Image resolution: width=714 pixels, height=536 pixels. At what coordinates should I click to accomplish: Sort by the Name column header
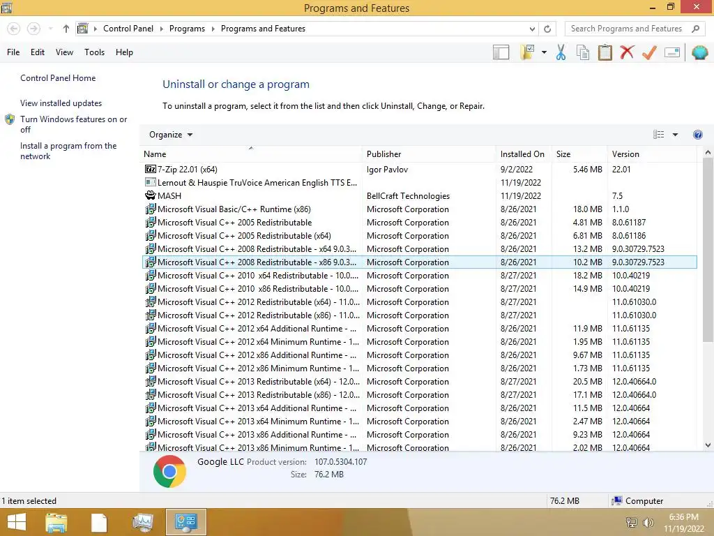[251, 154]
